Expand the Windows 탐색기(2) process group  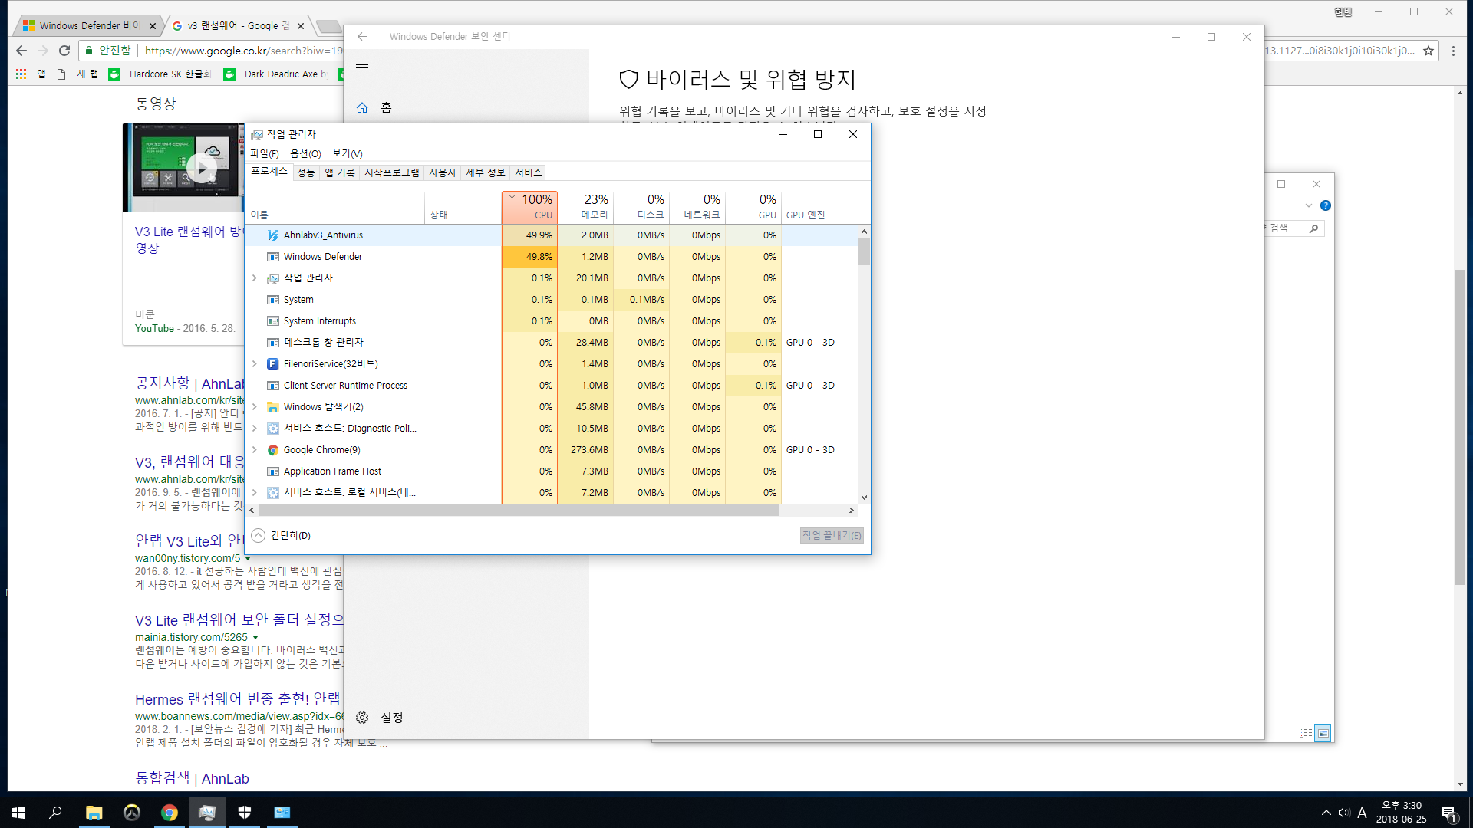tap(254, 407)
